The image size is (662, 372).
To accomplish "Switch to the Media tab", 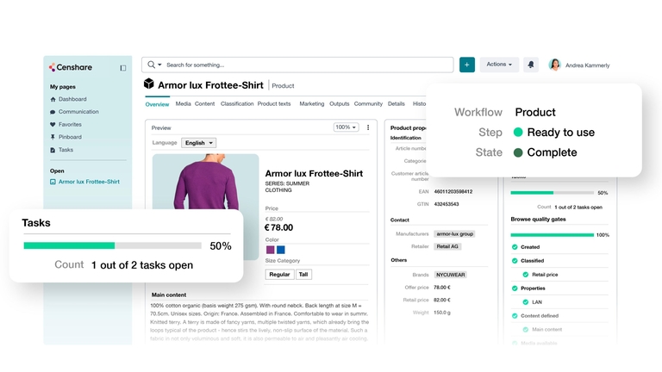I will click(x=184, y=103).
